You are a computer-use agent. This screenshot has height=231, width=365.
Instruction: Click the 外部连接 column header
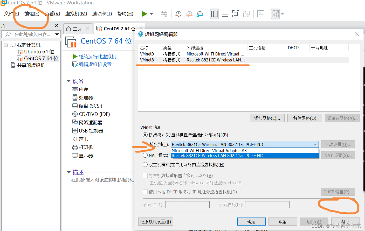tap(216, 48)
